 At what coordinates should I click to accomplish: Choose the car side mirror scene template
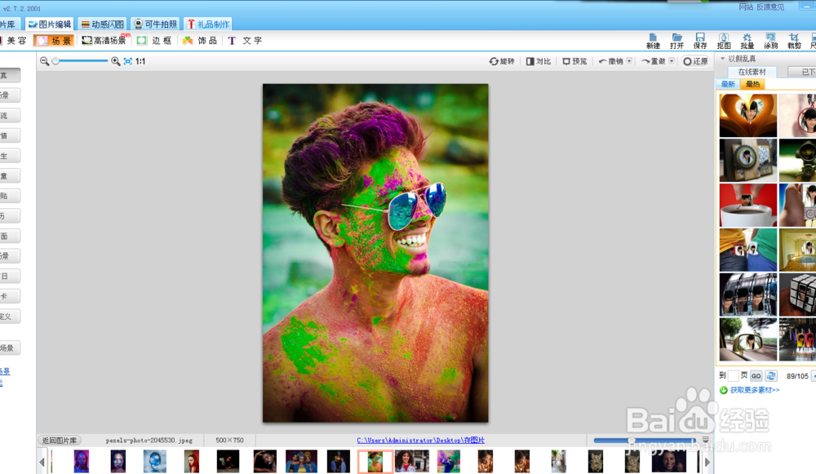[x=747, y=339]
